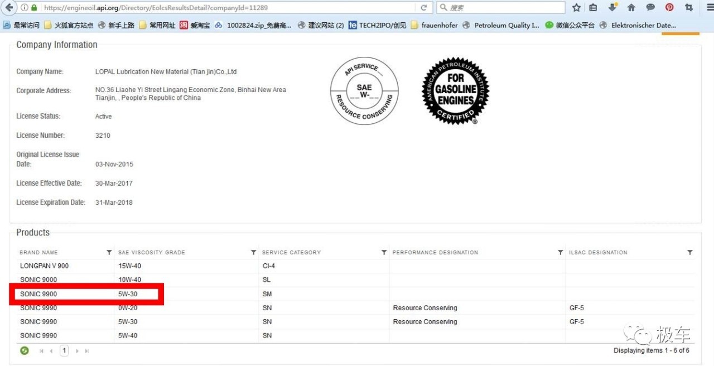This screenshot has height=366, width=714.
Task: Open the site information icon in address bar
Action: coord(24,8)
